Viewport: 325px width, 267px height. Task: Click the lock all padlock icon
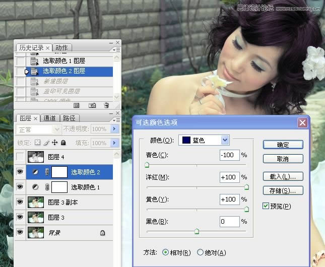point(62,143)
